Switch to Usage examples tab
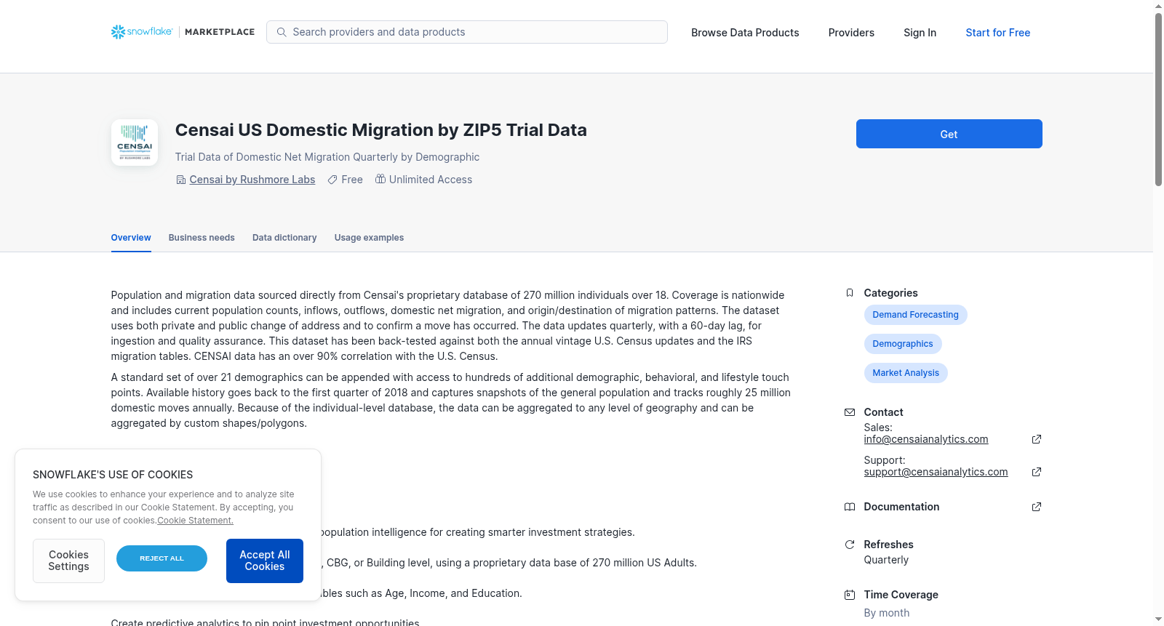Screen dimensions: 1164x626 [369, 238]
